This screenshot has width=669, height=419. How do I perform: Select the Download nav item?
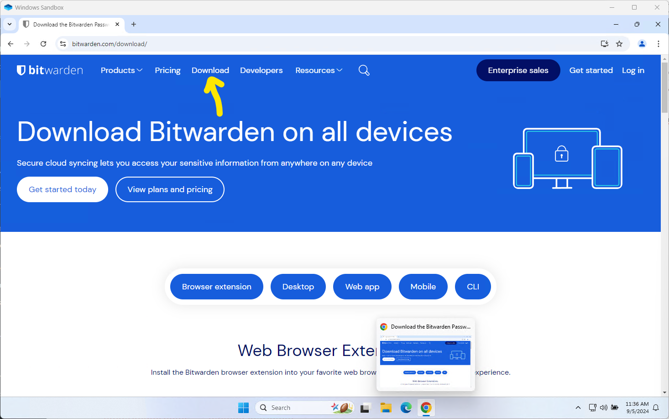(210, 70)
